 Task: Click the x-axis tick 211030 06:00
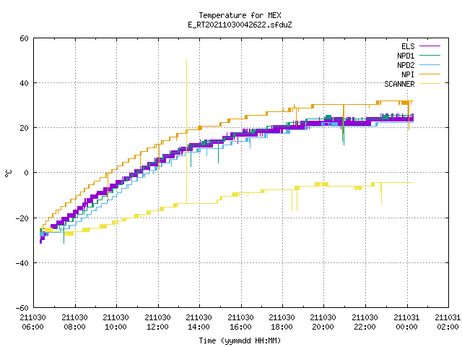coord(33,322)
